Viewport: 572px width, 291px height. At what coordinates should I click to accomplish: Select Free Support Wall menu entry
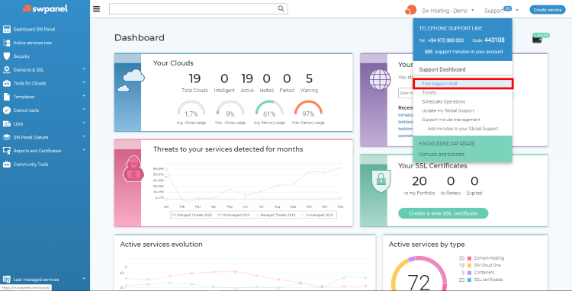[463, 84]
